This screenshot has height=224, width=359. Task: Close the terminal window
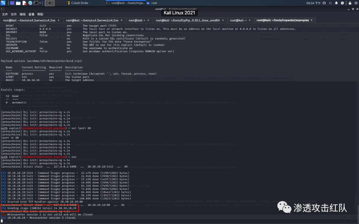[x=357, y=9]
